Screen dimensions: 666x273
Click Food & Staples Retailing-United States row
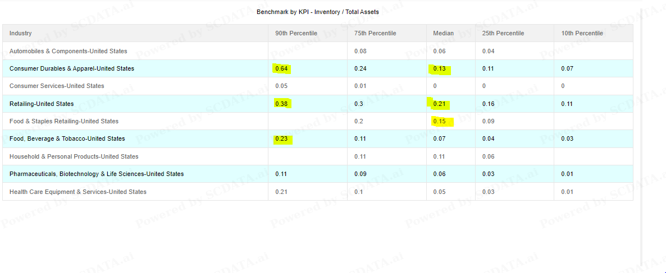64,121
